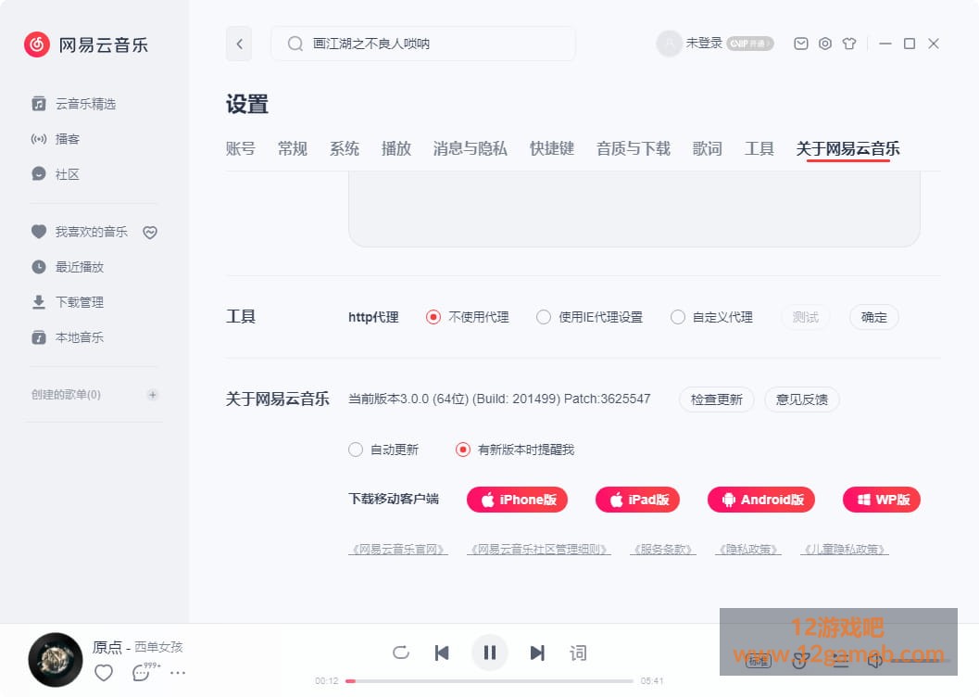Switch to 消息与隐私 settings tab

click(471, 148)
